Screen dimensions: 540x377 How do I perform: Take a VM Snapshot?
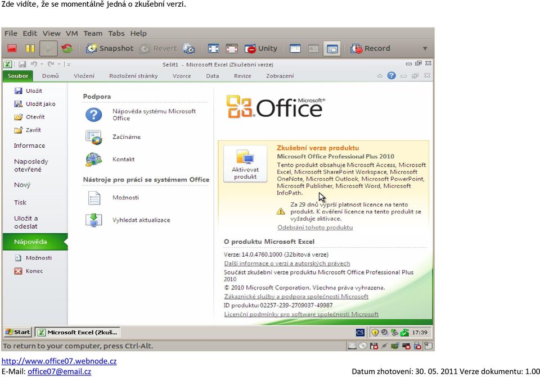click(110, 48)
